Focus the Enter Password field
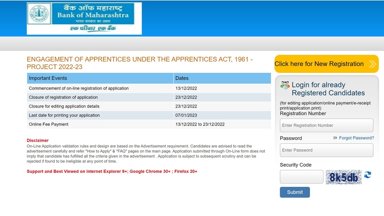Image resolution: width=384 pixels, height=216 pixels. (326, 150)
